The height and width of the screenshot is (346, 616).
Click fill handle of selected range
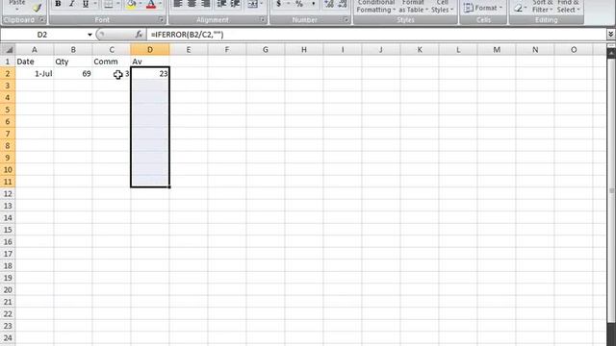(x=169, y=187)
